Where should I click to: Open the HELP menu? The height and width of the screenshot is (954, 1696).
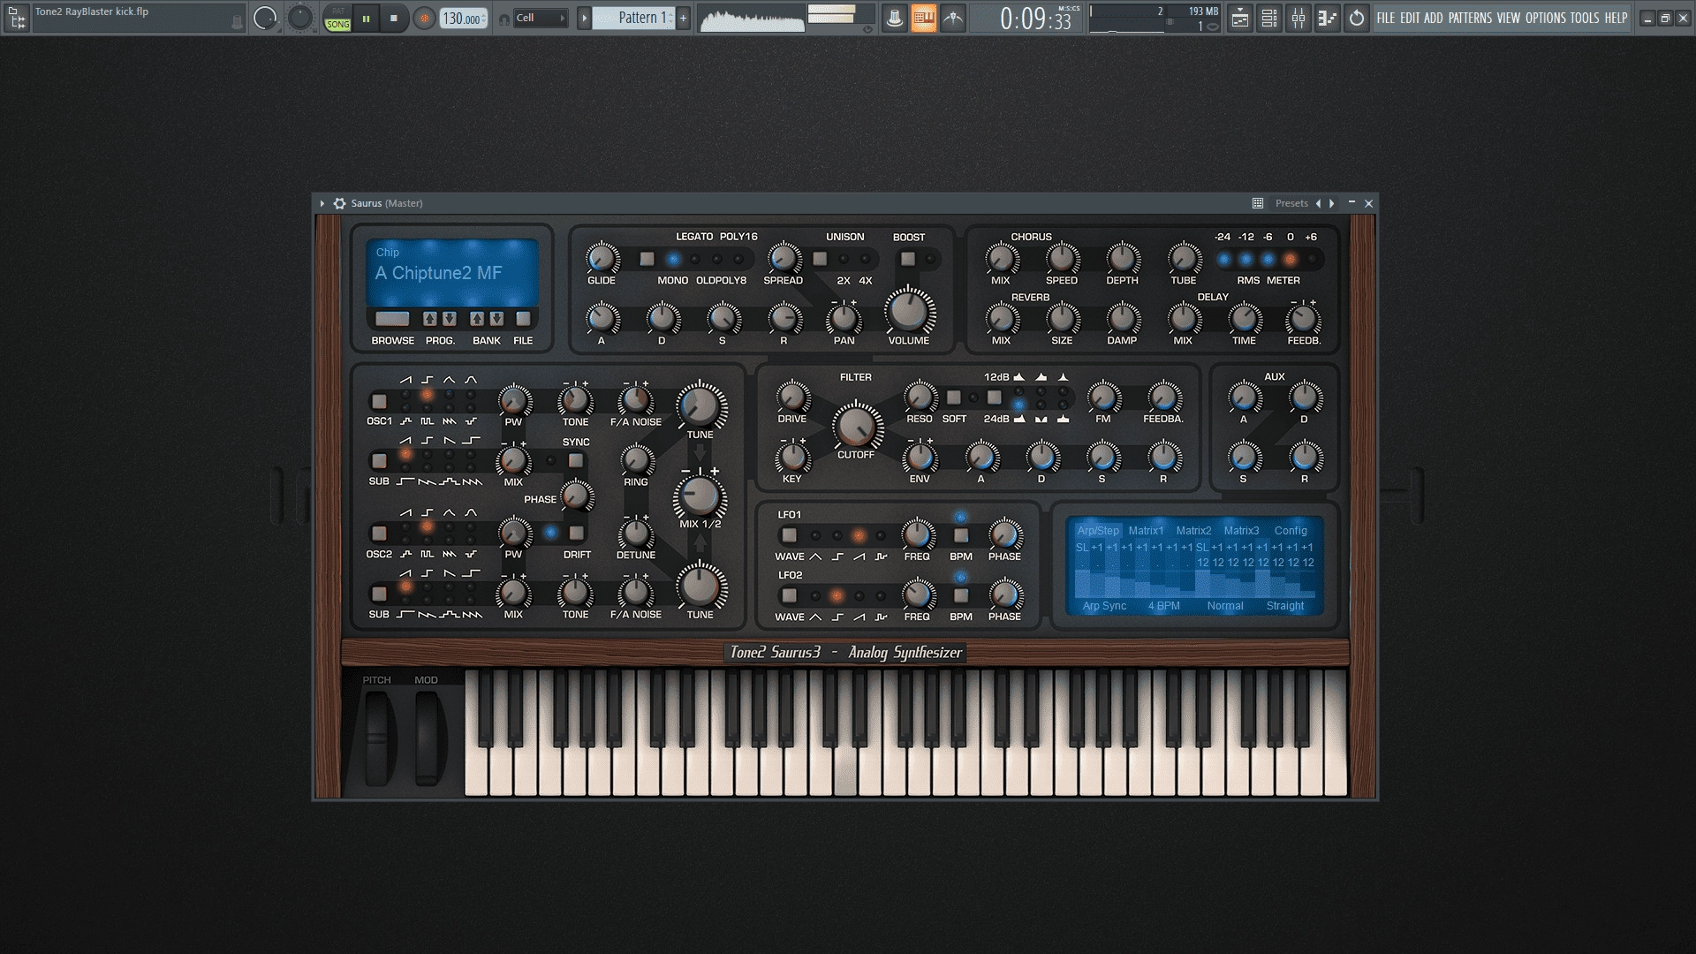(1616, 18)
